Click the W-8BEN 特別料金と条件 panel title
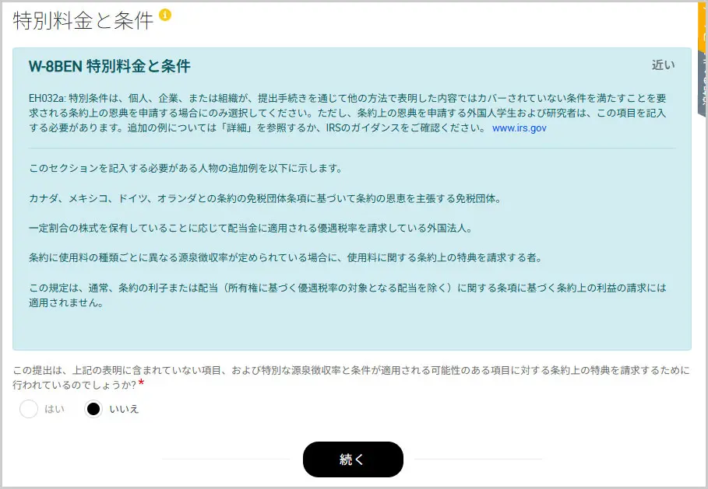 (109, 66)
